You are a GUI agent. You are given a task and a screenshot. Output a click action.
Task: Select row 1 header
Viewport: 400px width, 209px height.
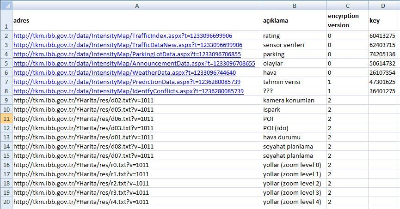(6, 21)
